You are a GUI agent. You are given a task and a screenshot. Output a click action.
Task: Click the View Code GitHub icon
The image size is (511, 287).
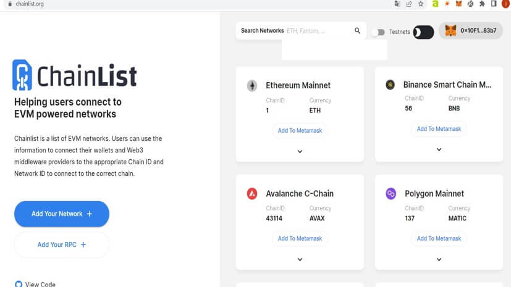[x=19, y=284]
